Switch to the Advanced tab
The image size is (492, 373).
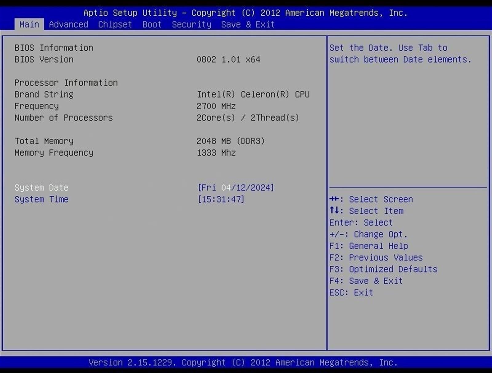point(69,24)
